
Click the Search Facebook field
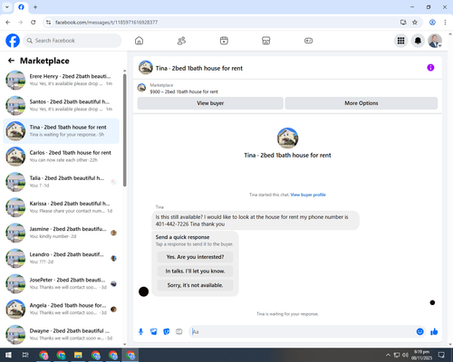[72, 41]
